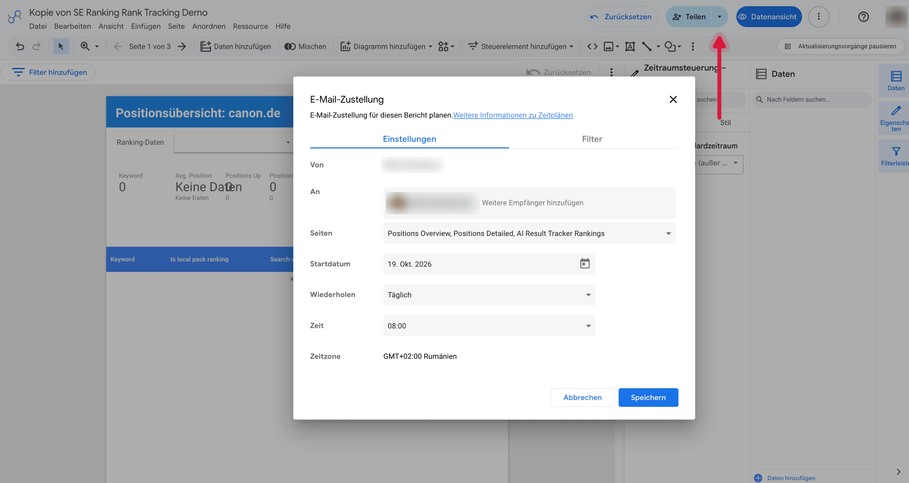Click Aktualisierungsvorgänge pausieren button
The width and height of the screenshot is (909, 483).
840,46
